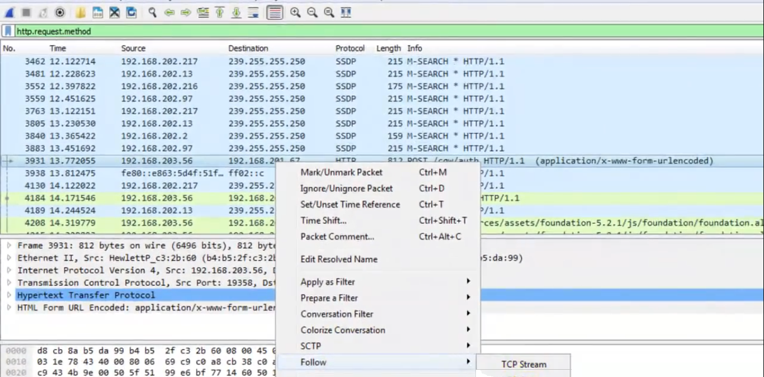
Task: Toggle auto-scroll during live capture
Action: pyautogui.click(x=253, y=12)
